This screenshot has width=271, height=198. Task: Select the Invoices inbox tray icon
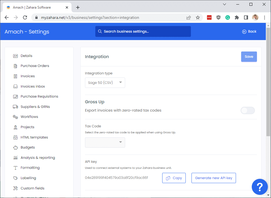pos(16,86)
